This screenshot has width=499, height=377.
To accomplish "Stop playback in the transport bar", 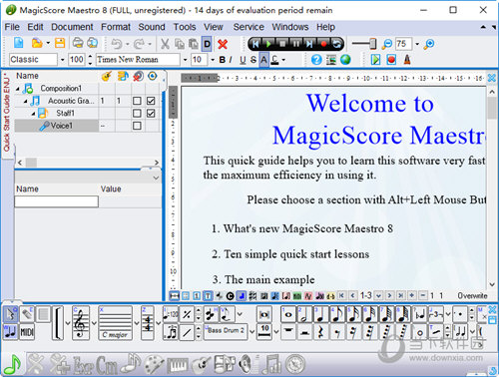I will pos(282,44).
